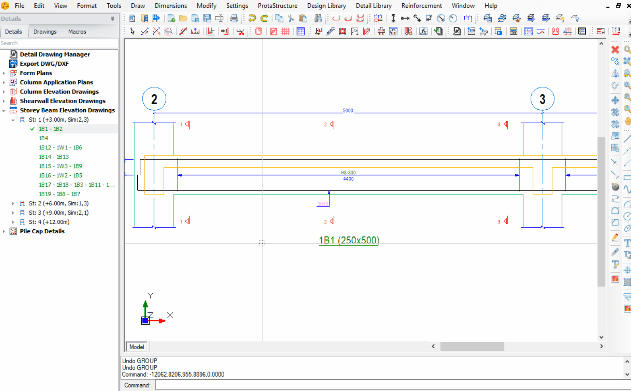Click the Model tab at bottom
Image resolution: width=631 pixels, height=391 pixels.
pyautogui.click(x=137, y=347)
